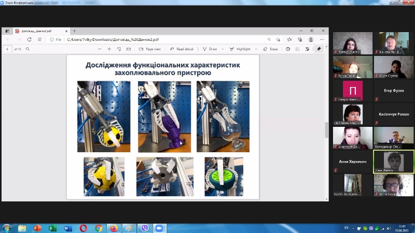Open the Page view options

(x=149, y=49)
